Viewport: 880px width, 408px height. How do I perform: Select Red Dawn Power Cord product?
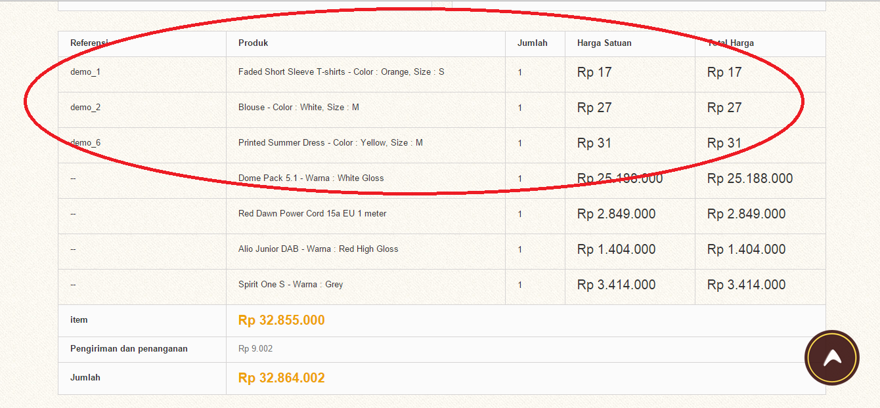tap(312, 214)
